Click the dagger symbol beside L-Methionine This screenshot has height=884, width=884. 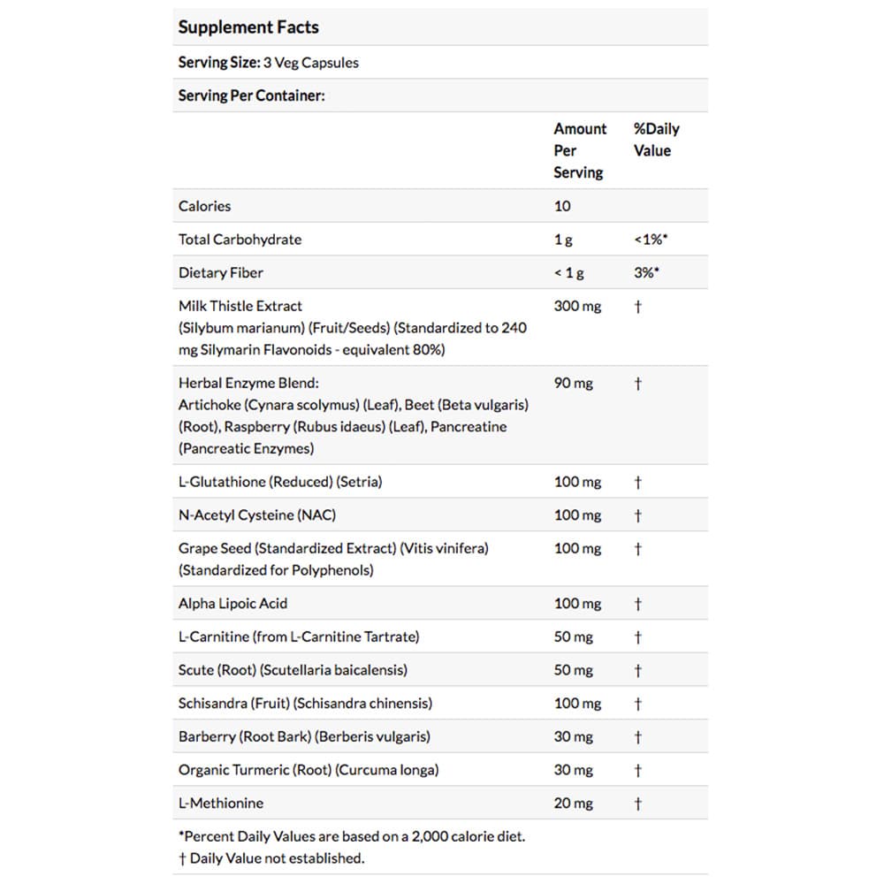pyautogui.click(x=637, y=804)
